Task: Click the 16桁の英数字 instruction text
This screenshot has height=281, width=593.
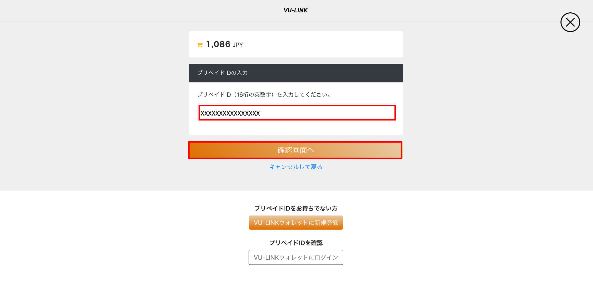Action: click(x=253, y=94)
